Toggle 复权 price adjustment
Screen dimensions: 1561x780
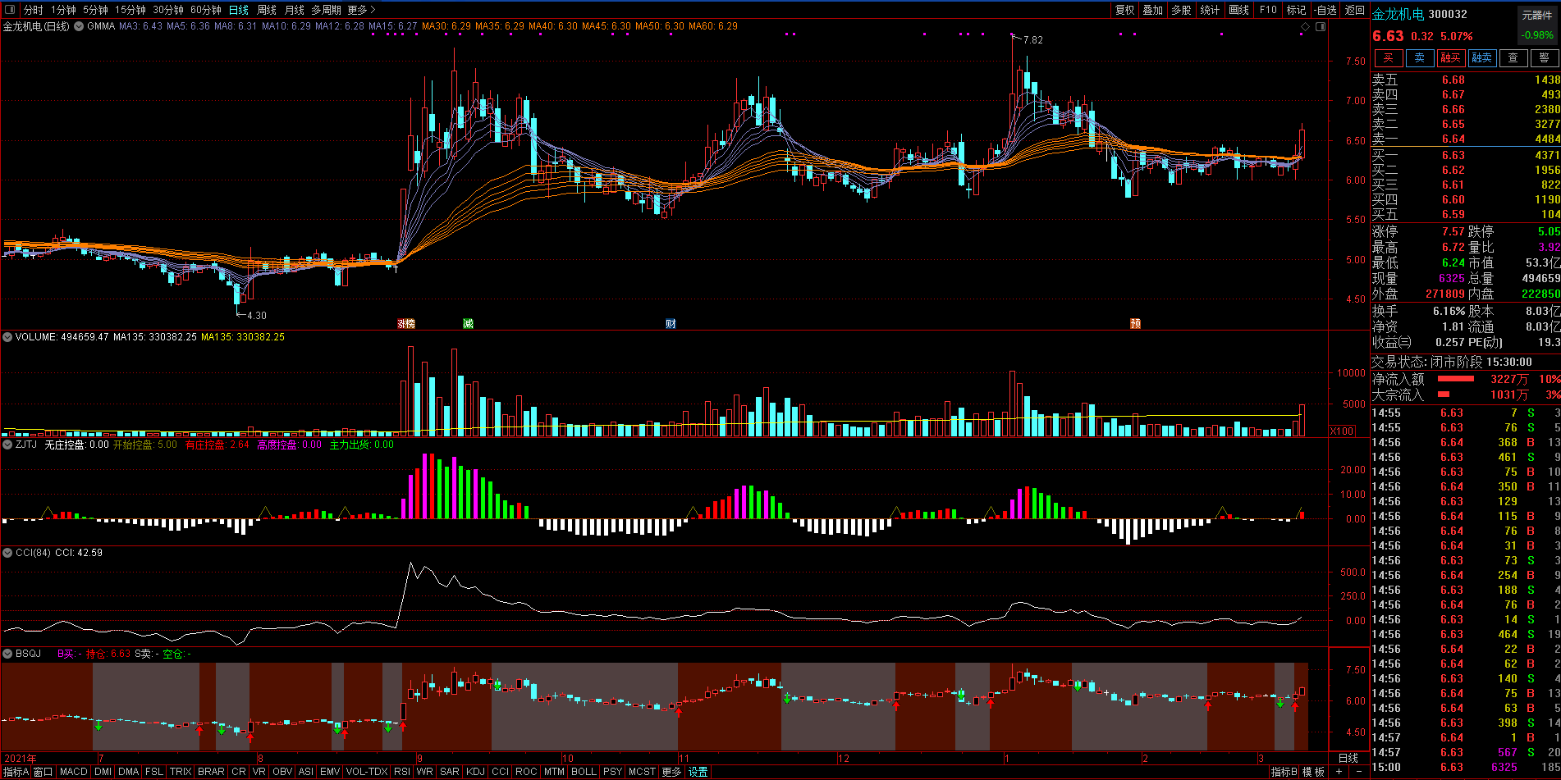1124,10
